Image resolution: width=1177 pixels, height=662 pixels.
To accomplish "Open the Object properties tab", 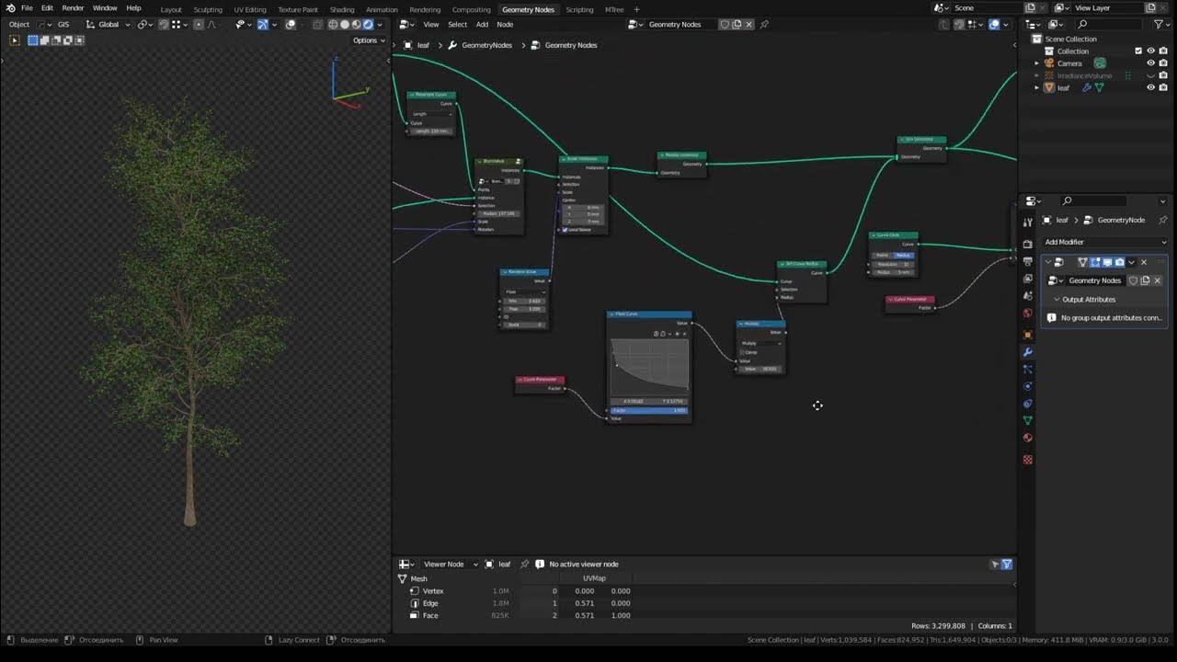I will [1027, 335].
